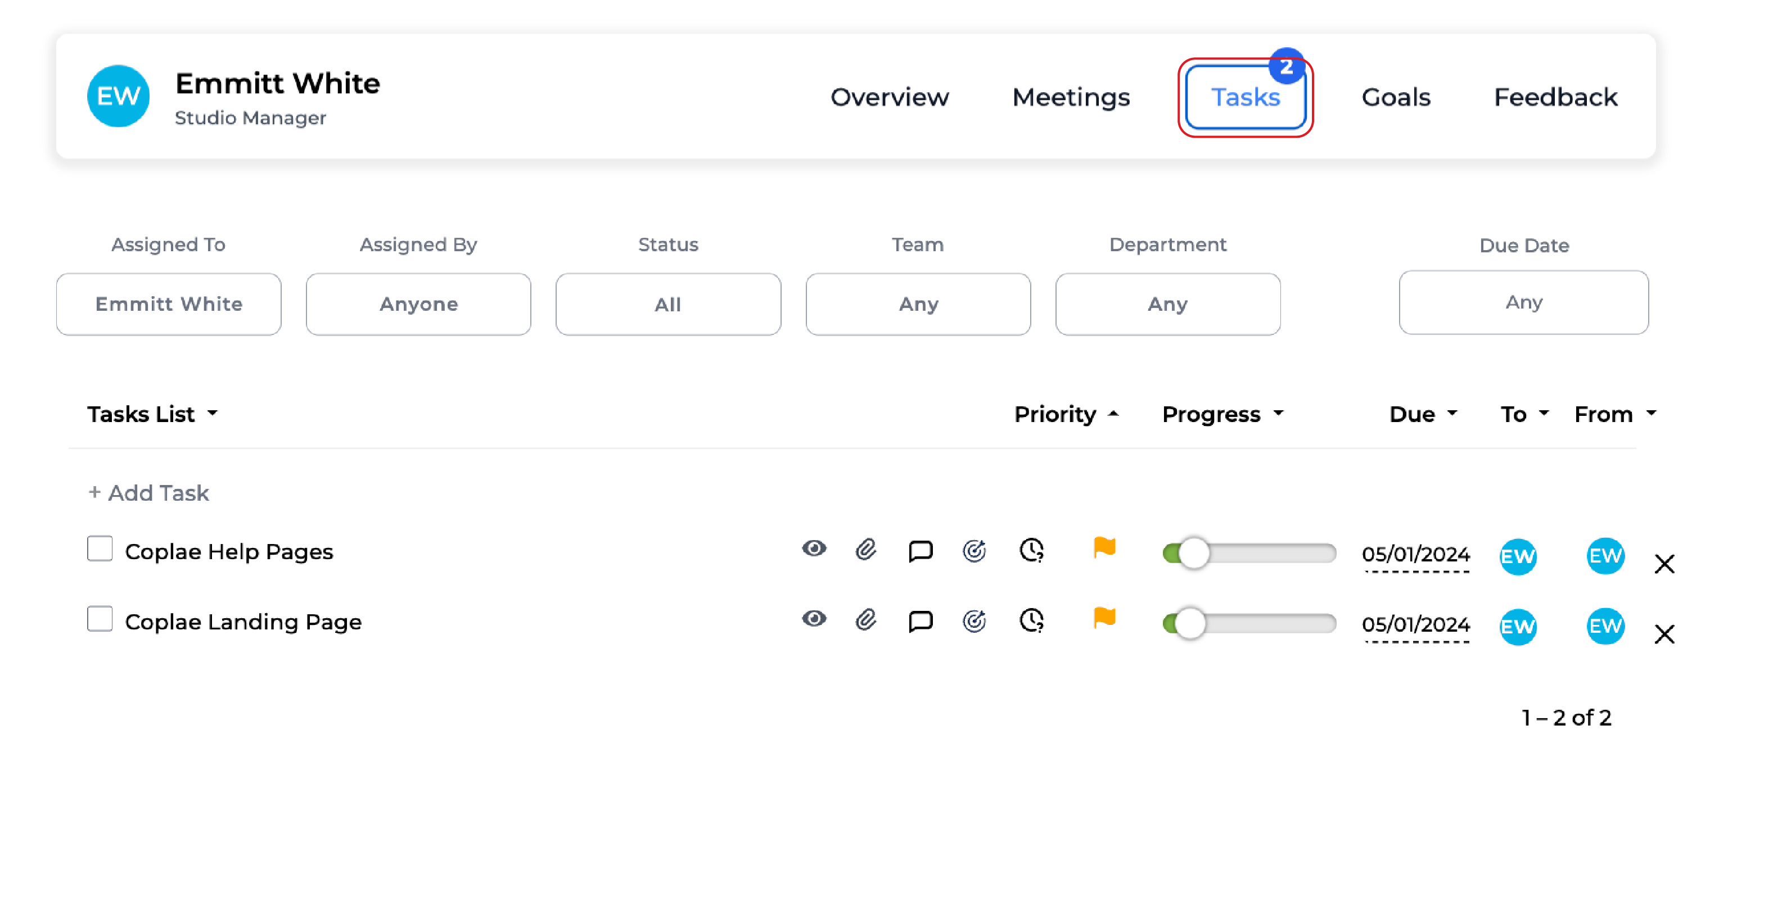The image size is (1791, 902).
Task: Open comment bubble for Coplae Landing Page
Action: point(920,621)
